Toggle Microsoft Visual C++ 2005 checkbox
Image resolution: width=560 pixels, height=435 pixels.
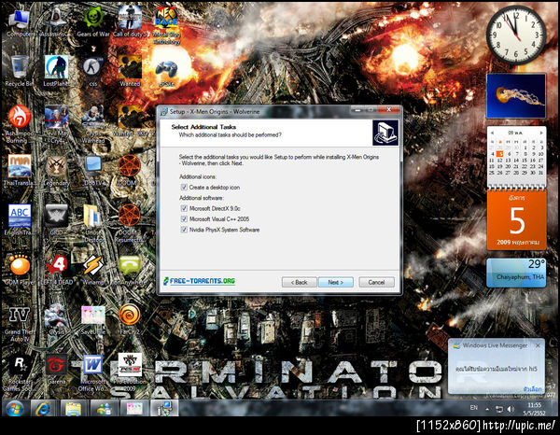184,219
